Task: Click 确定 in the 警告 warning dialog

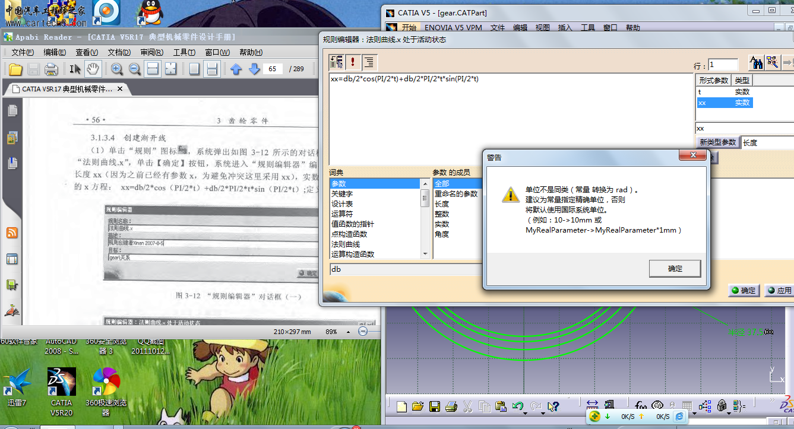Action: 675,268
